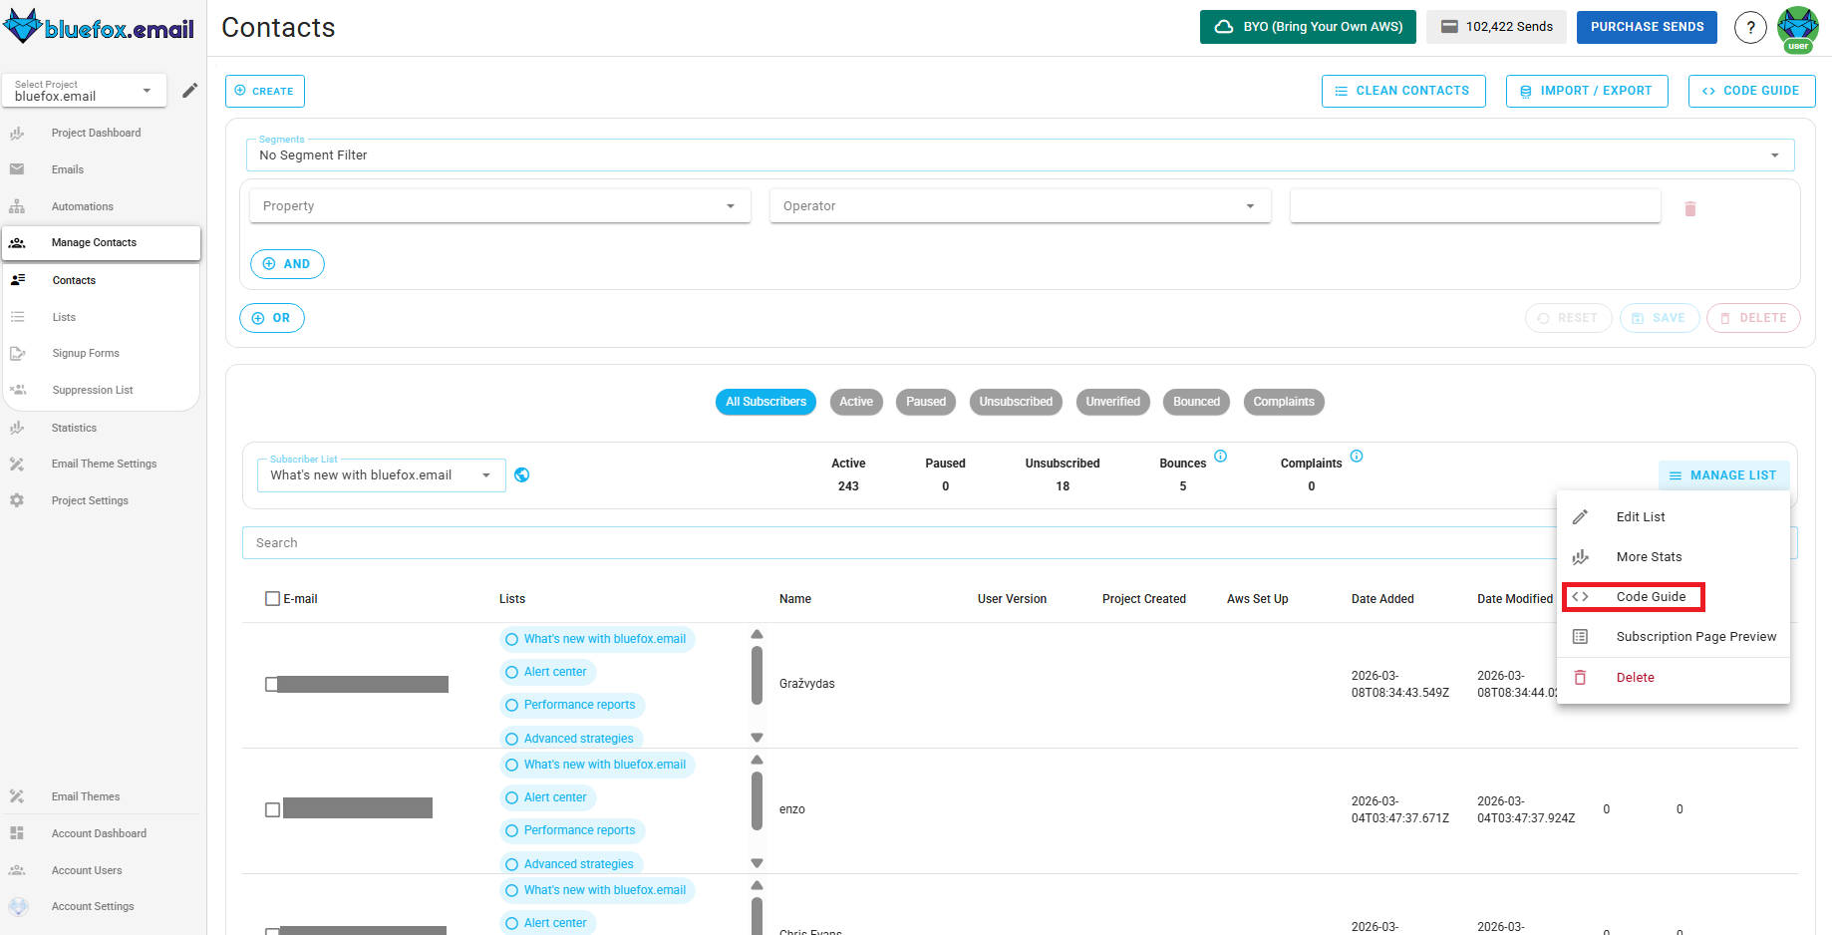The height and width of the screenshot is (935, 1832).
Task: Expand the Segments filter dropdown
Action: 1019,156
